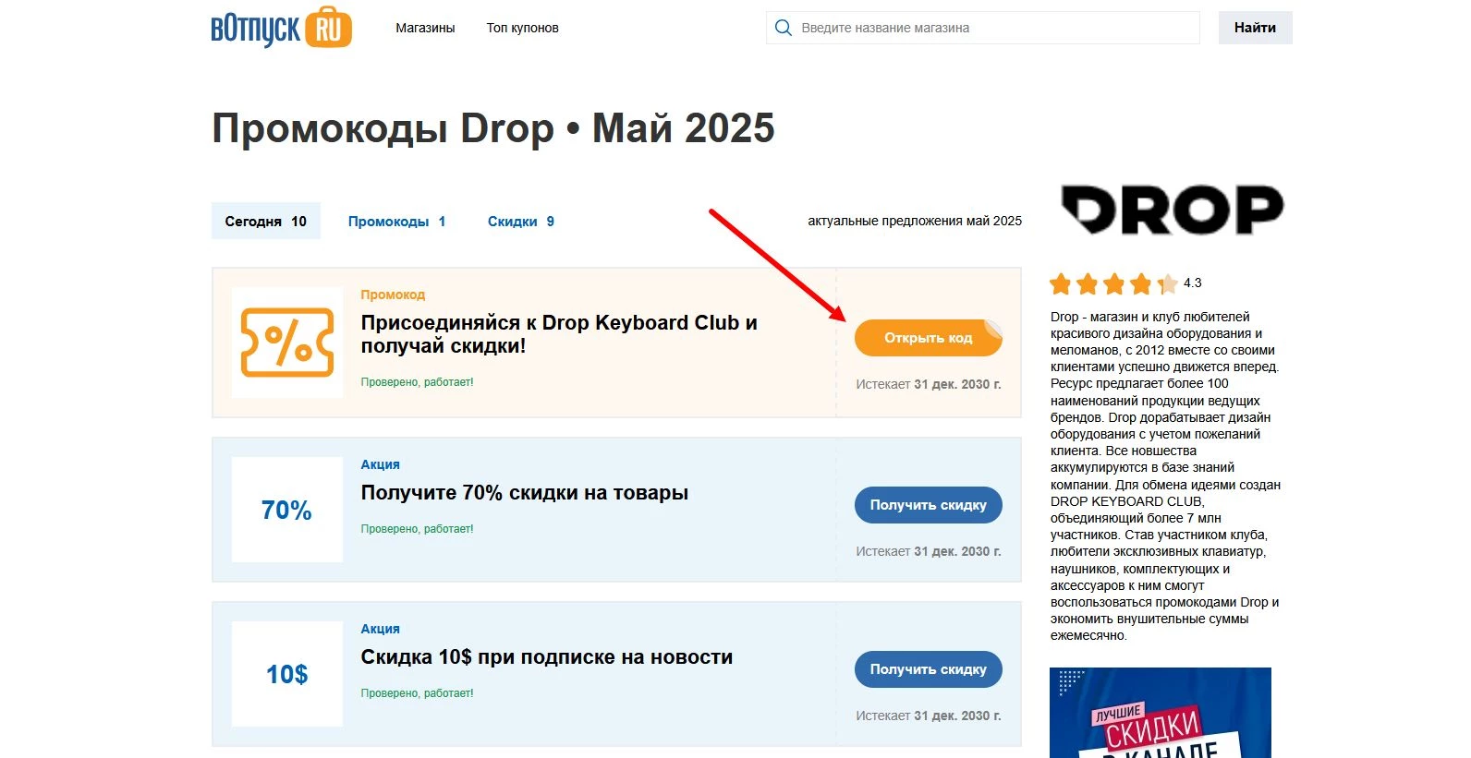Open the Топ купонов menu item
Viewport: 1471px width, 758px height.
[x=522, y=28]
